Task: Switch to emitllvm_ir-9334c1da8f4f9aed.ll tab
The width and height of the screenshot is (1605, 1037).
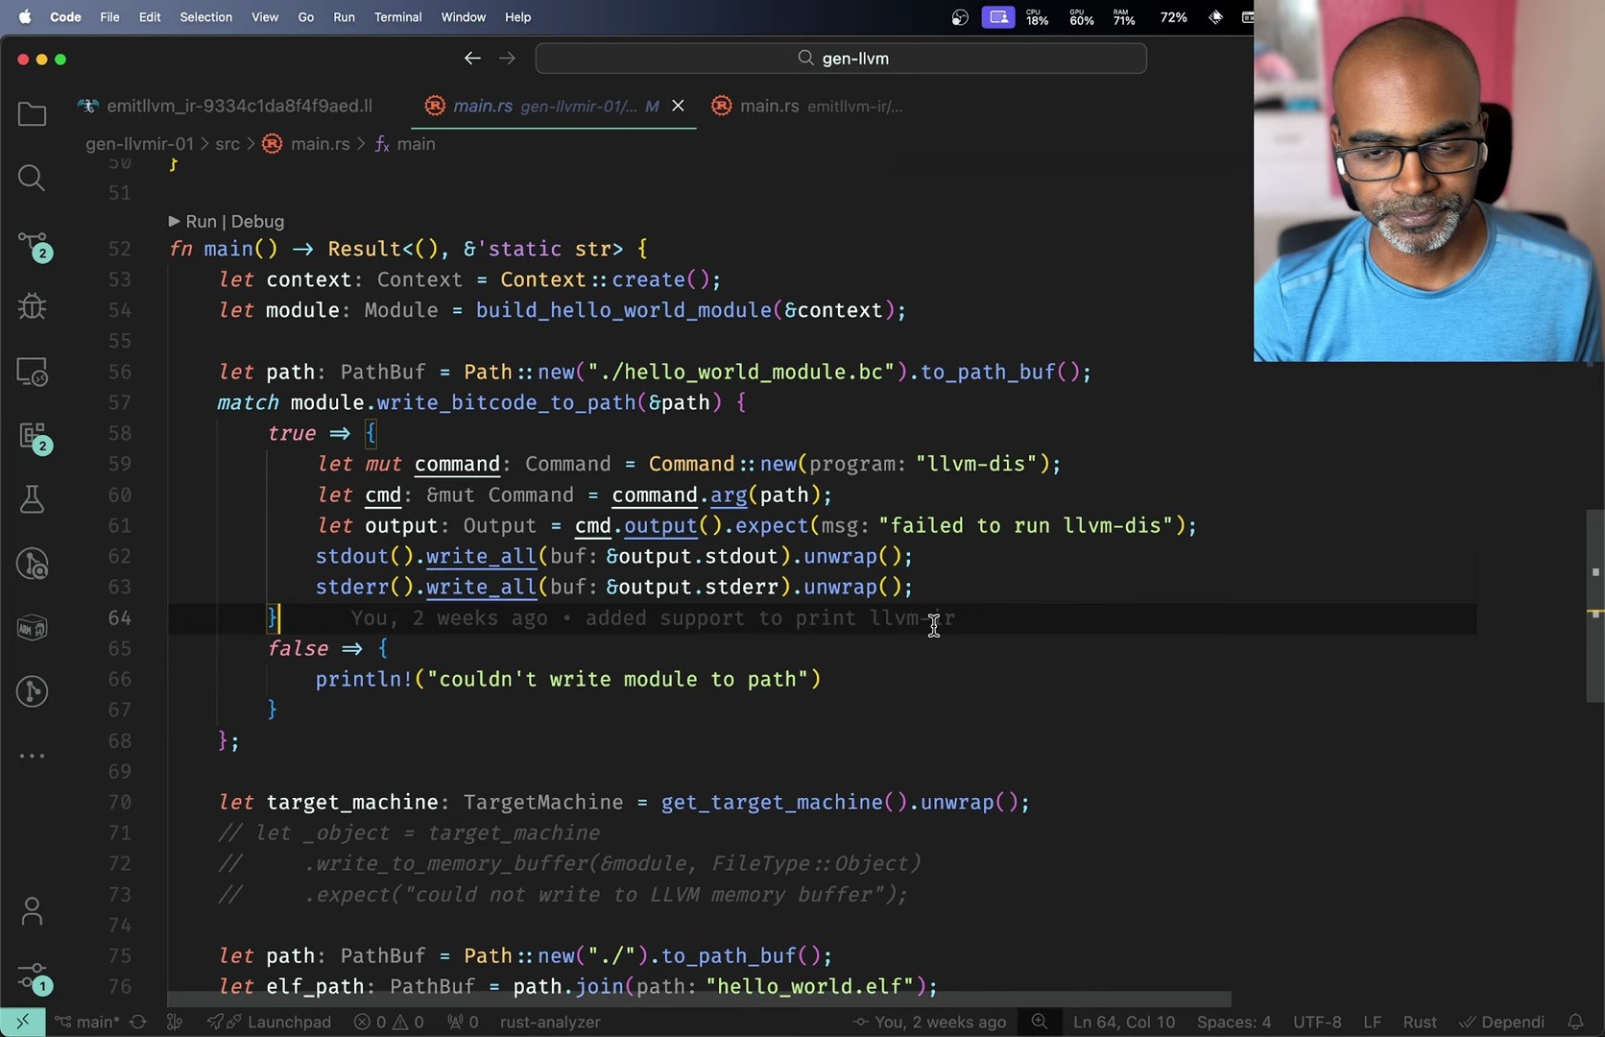Action: coord(227,106)
